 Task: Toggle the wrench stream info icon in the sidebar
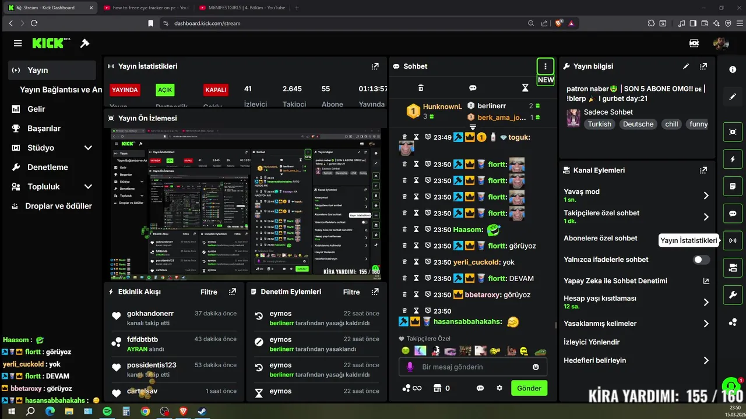[x=733, y=295]
